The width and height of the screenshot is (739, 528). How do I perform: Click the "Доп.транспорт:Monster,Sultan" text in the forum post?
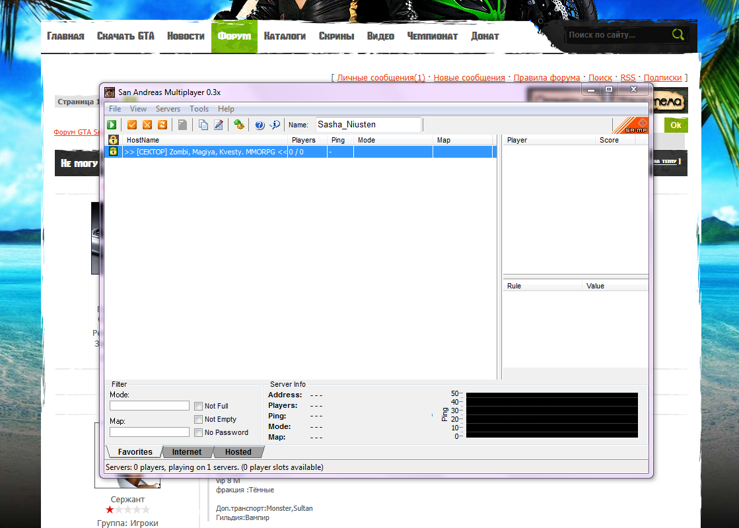pos(264,508)
